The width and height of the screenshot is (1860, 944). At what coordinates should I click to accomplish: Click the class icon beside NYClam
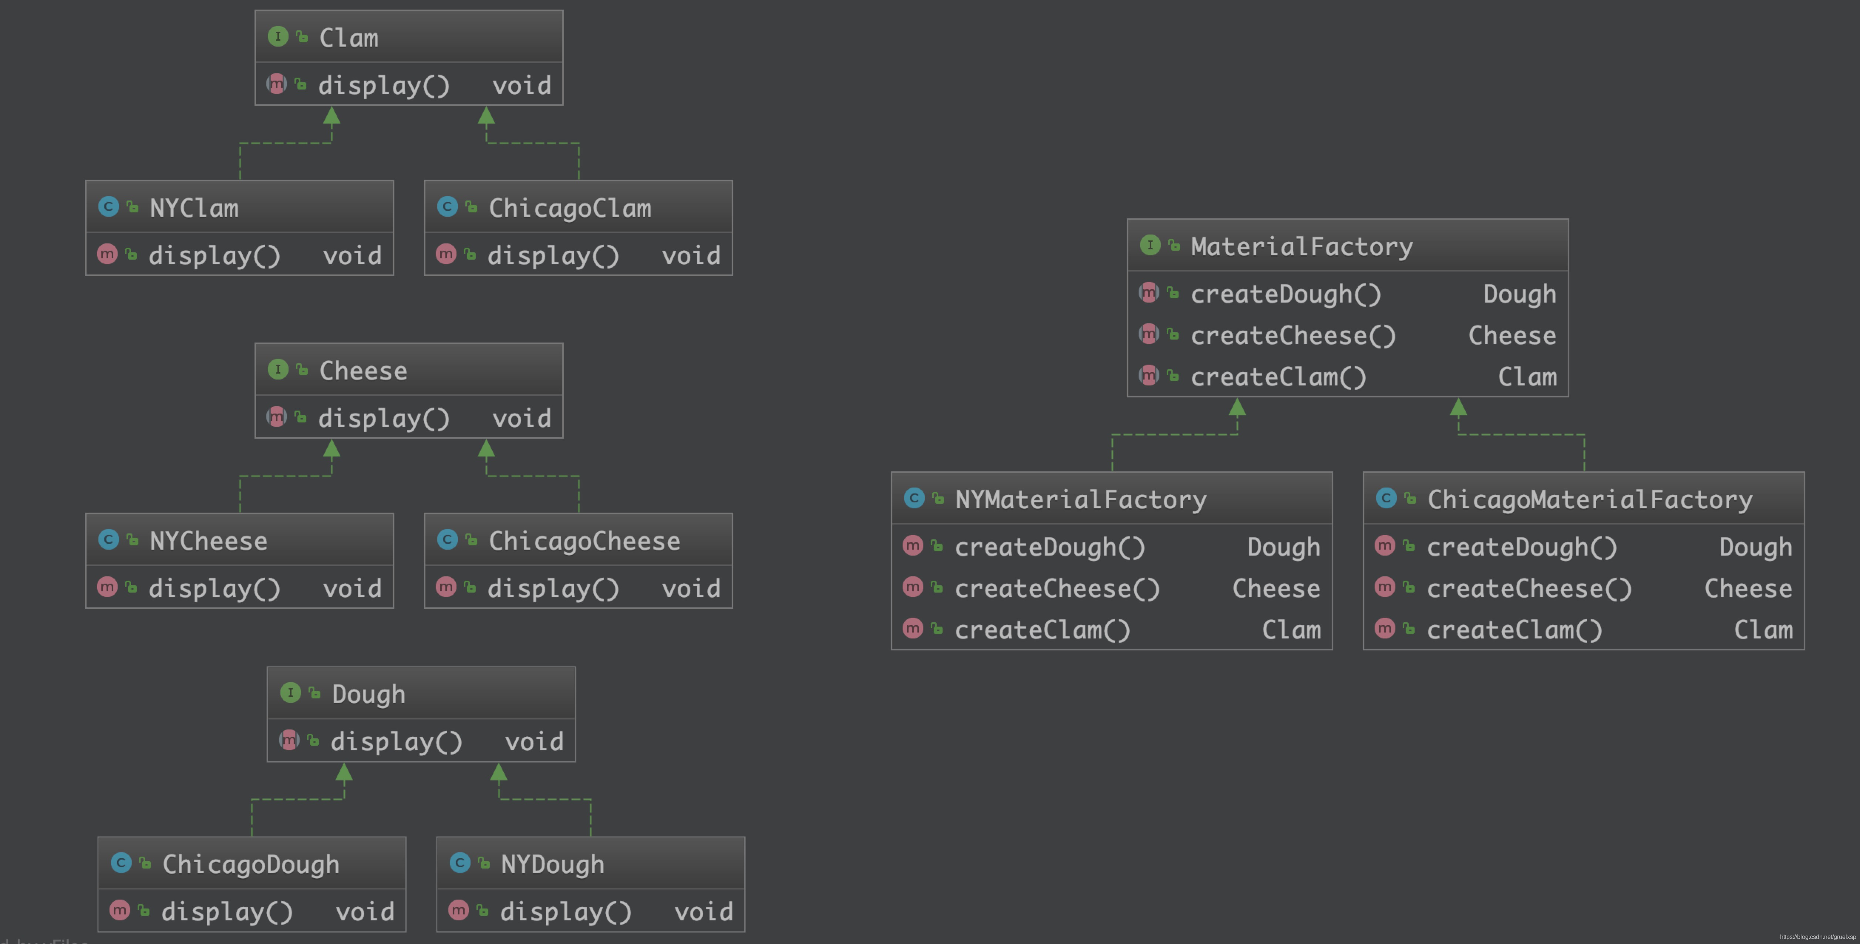(x=108, y=207)
